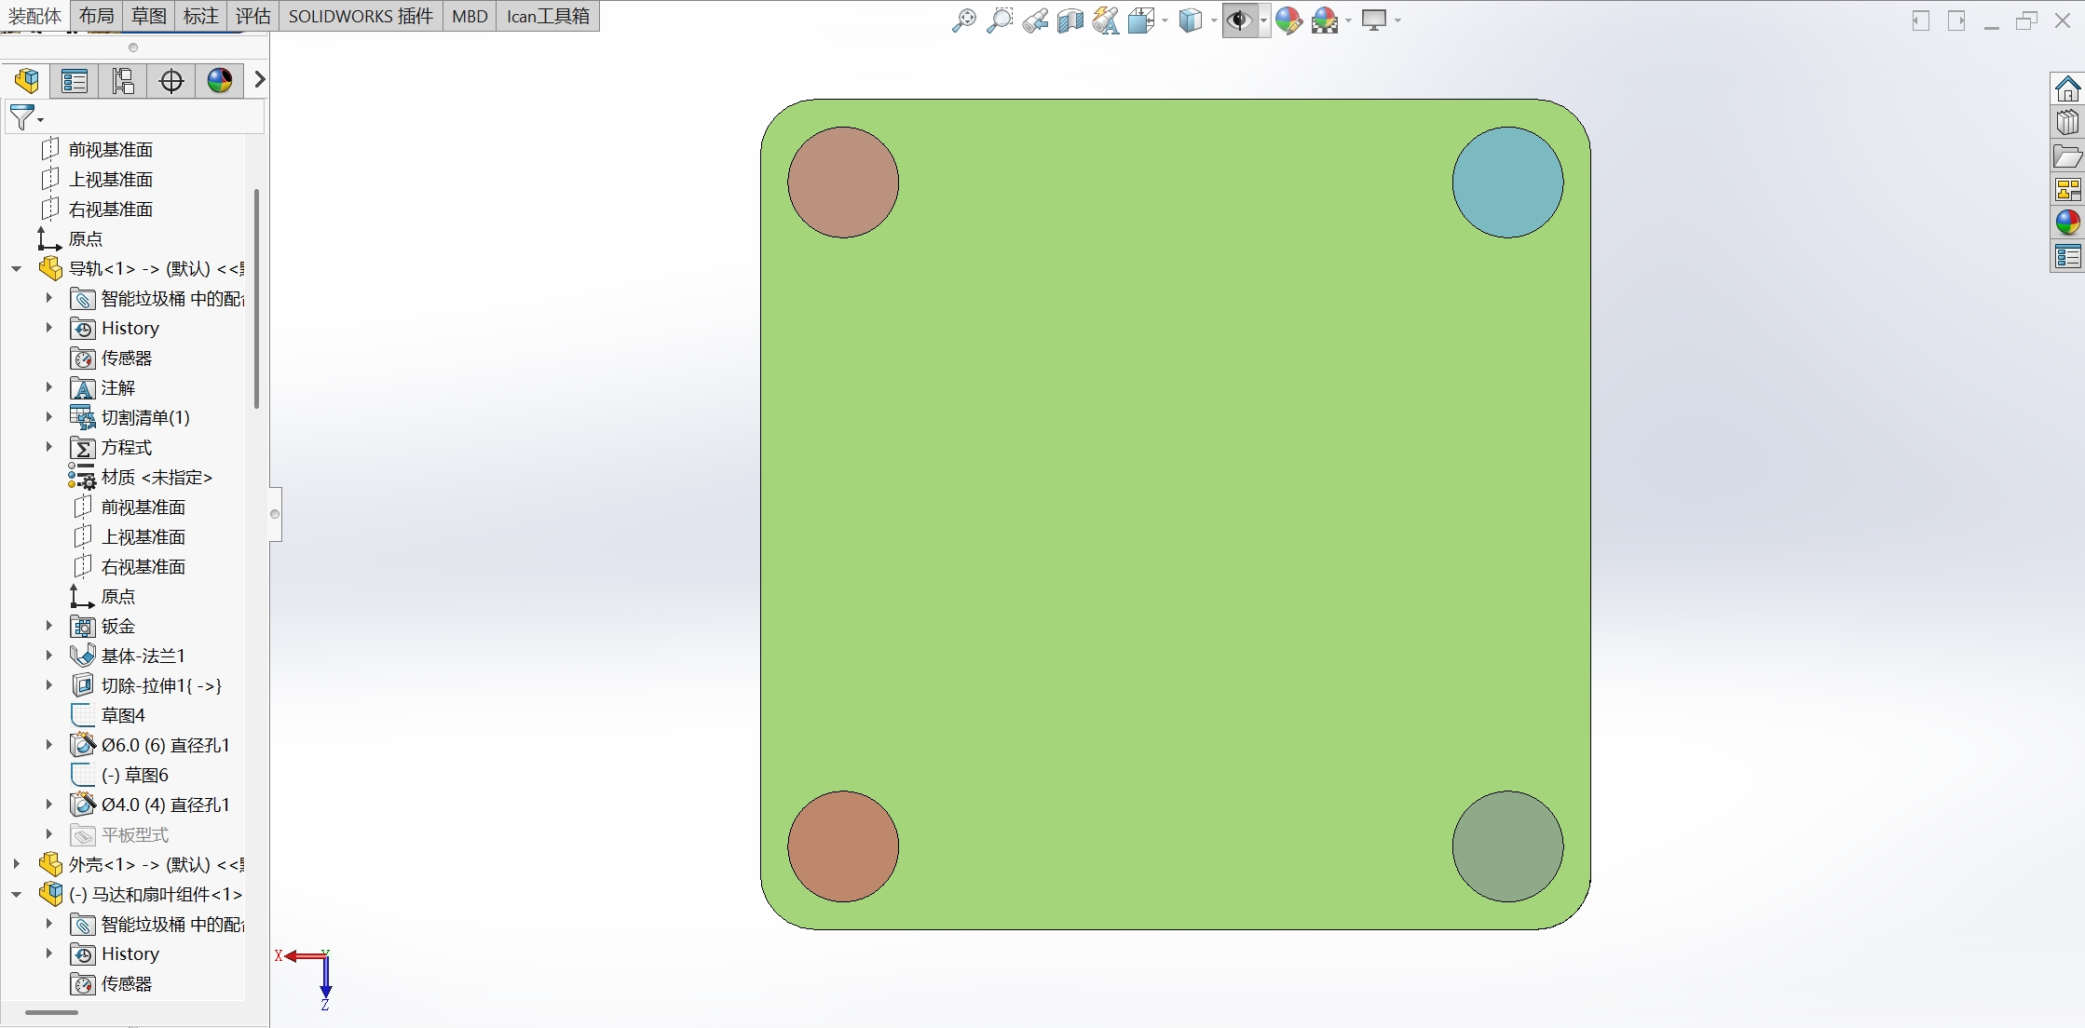Click the Edit Appearance color ball icon
The height and width of the screenshot is (1028, 2085).
point(1288,20)
